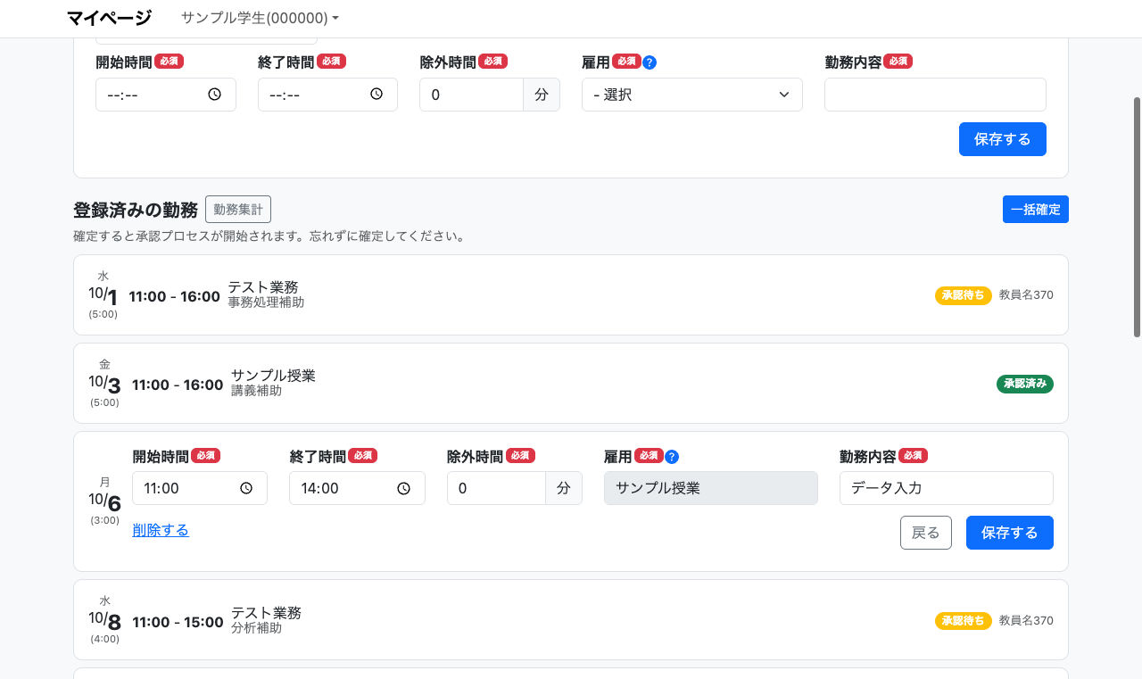1142x679 pixels.
Task: Open マイページ in the header
Action: pos(109,18)
